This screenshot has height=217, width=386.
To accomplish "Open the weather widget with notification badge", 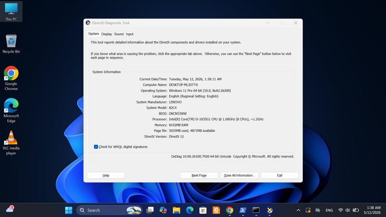I will (10, 209).
